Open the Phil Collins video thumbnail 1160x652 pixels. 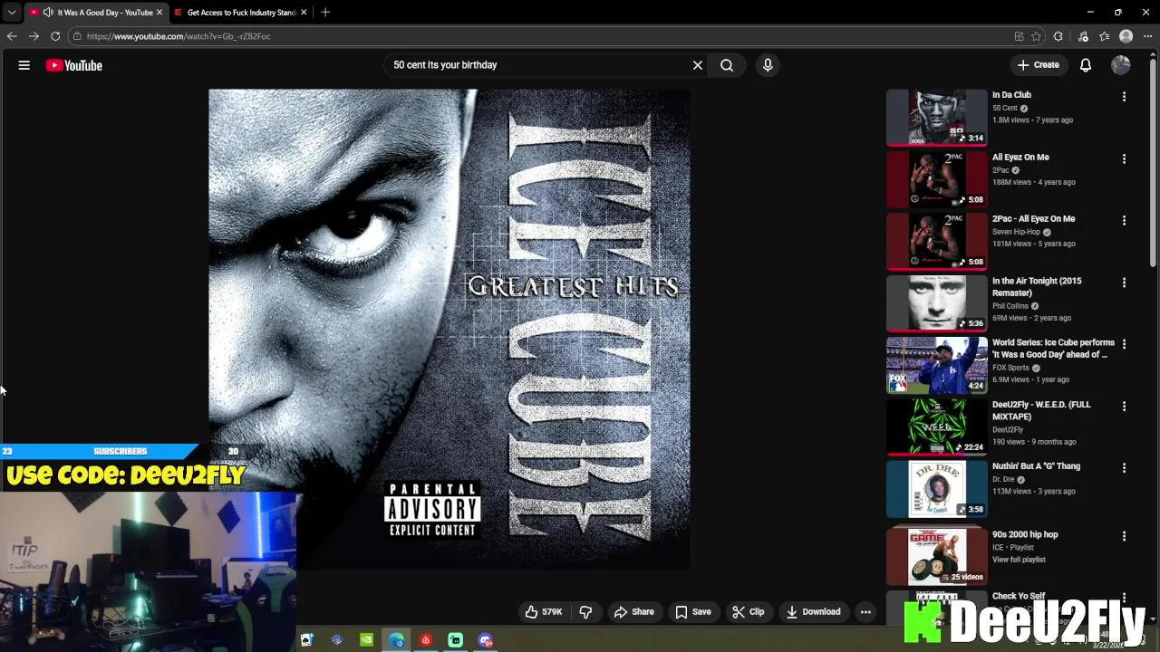[936, 302]
